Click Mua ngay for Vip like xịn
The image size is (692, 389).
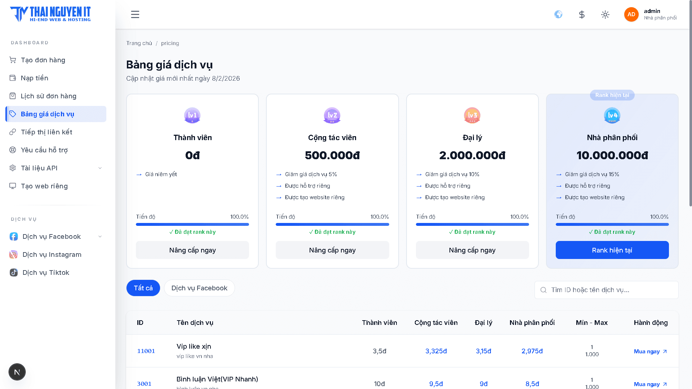click(x=651, y=351)
